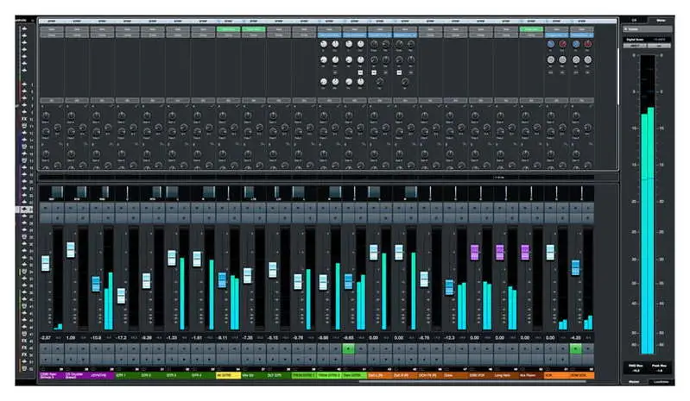Select the leftmost purple fader handle

474,252
